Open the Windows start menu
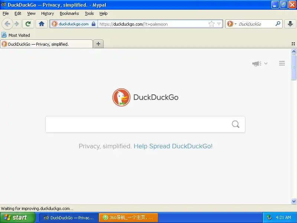 point(17,217)
